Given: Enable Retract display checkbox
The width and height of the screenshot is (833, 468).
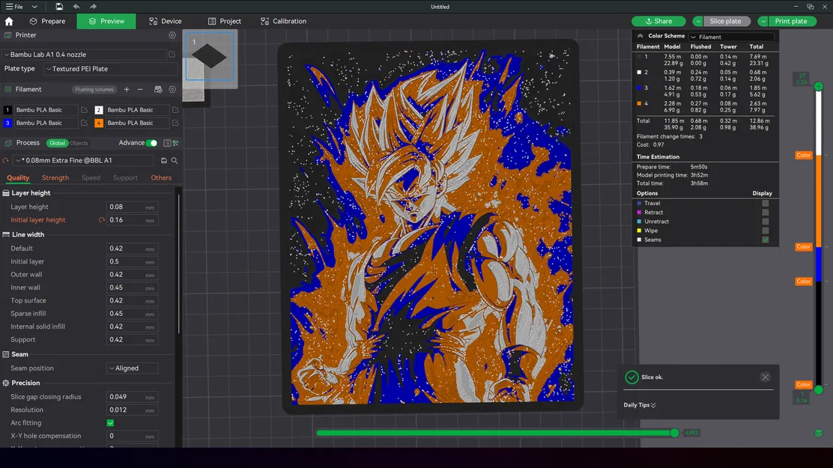Looking at the screenshot, I should tap(765, 213).
